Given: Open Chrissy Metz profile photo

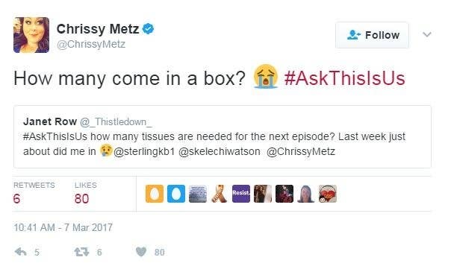Looking at the screenshot, I should (31, 35).
